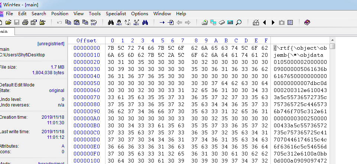Open the Window menu
The height and width of the screenshot is (164, 357).
tap(162, 14)
